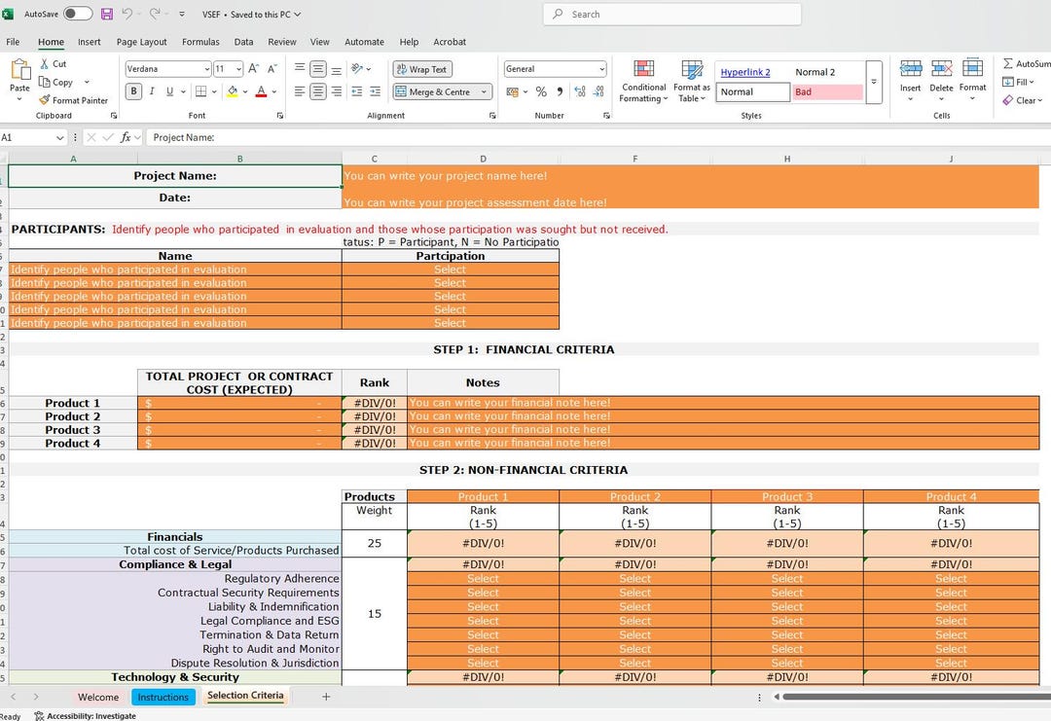Expand the font colour dropdown arrow
This screenshot has width=1051, height=721.
point(273,90)
